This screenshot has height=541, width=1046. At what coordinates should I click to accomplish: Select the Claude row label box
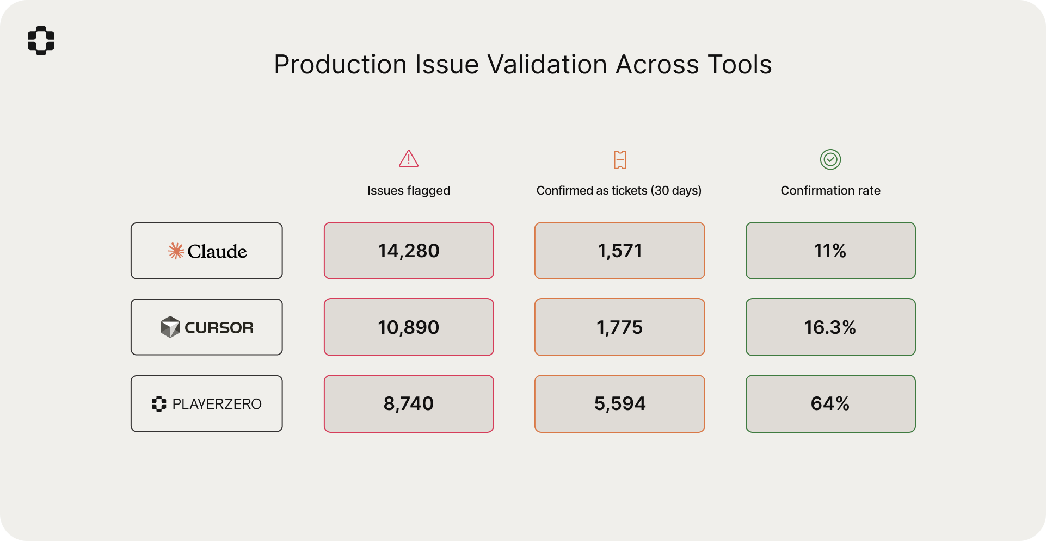[x=207, y=251]
